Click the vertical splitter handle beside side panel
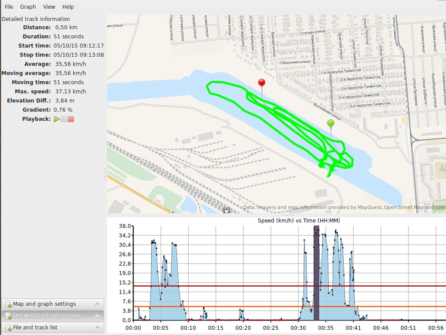Viewport: 446px width, 335px height. pyautogui.click(x=105, y=174)
